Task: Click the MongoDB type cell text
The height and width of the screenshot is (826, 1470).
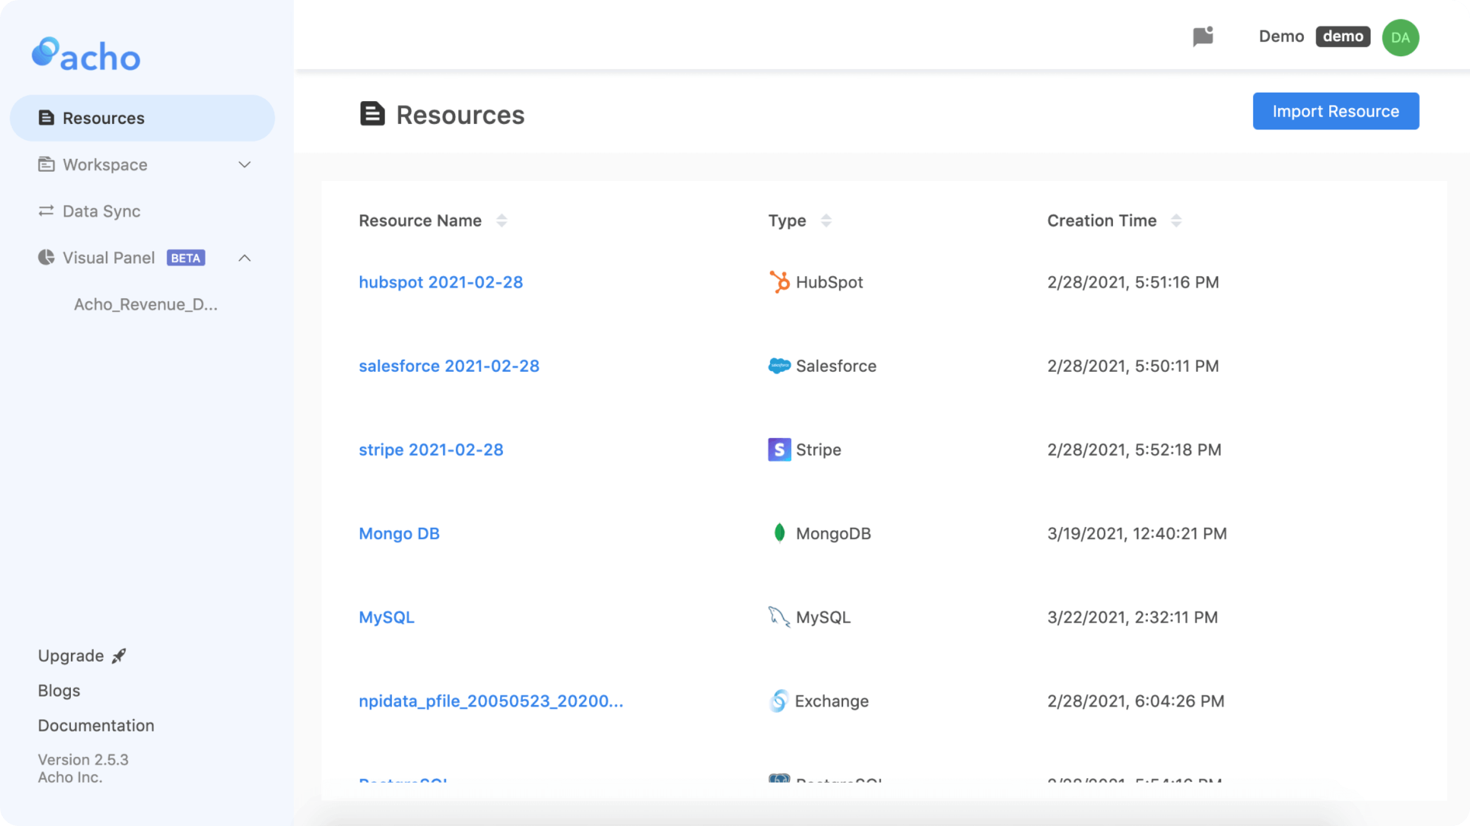Action: 833,533
